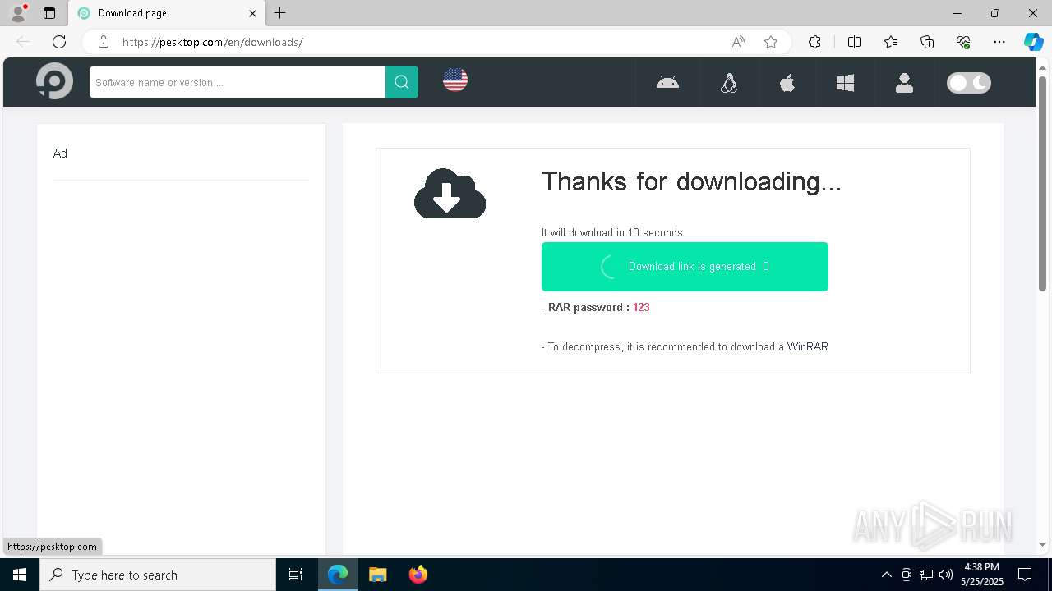Open the notification center icon
This screenshot has height=591, width=1052.
click(x=1025, y=575)
